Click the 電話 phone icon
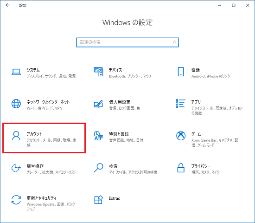The image size is (255, 223). tap(181, 72)
